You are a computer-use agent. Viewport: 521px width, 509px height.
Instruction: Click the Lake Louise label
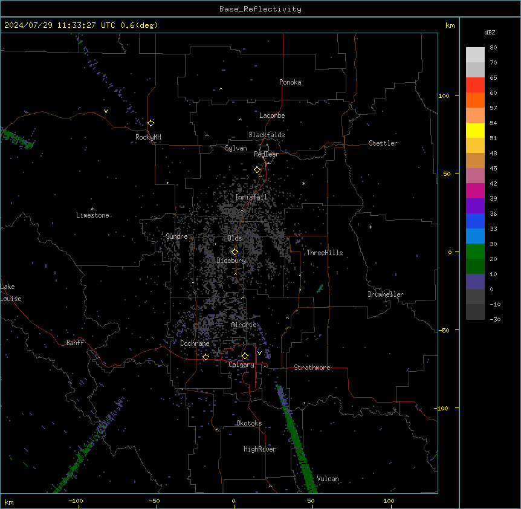[11, 293]
